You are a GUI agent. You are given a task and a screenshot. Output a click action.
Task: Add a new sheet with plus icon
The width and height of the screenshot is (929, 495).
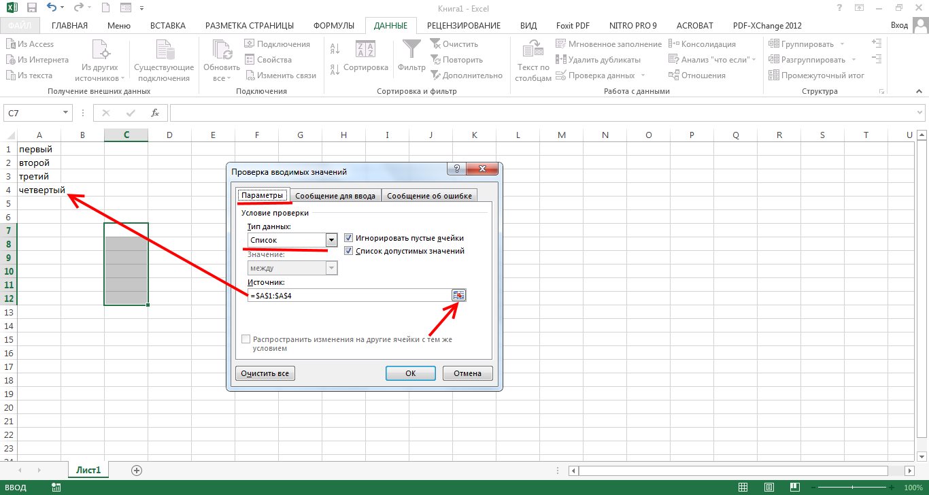coord(137,470)
